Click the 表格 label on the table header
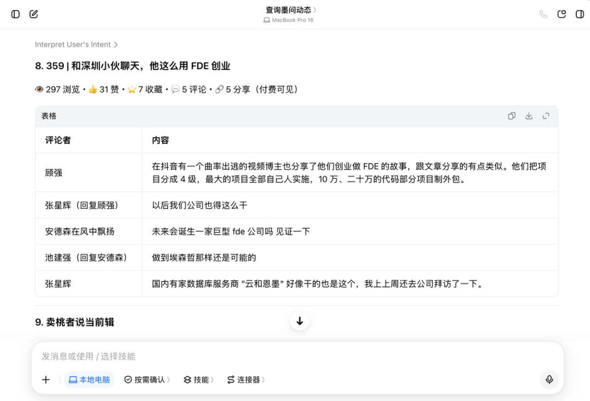The width and height of the screenshot is (590, 401). point(49,116)
